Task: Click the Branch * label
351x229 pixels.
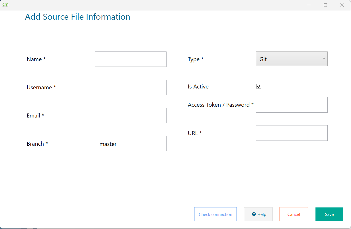Action: pyautogui.click(x=37, y=144)
